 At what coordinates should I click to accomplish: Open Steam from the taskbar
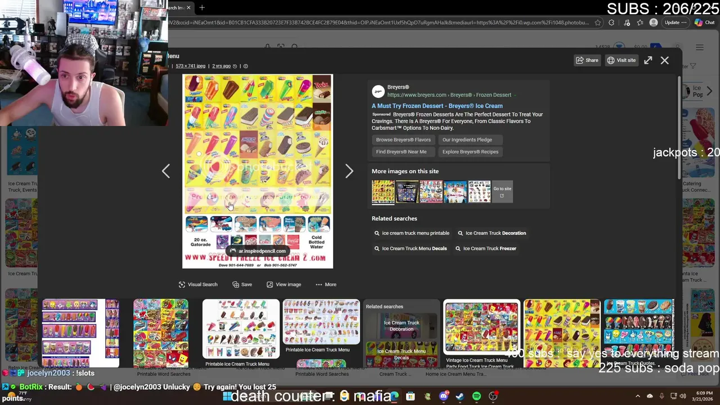tap(460, 397)
